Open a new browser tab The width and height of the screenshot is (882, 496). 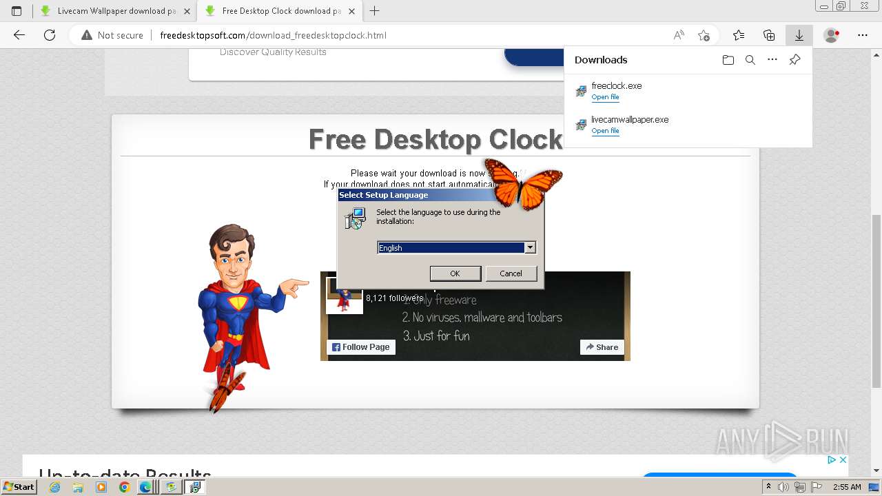point(374,11)
